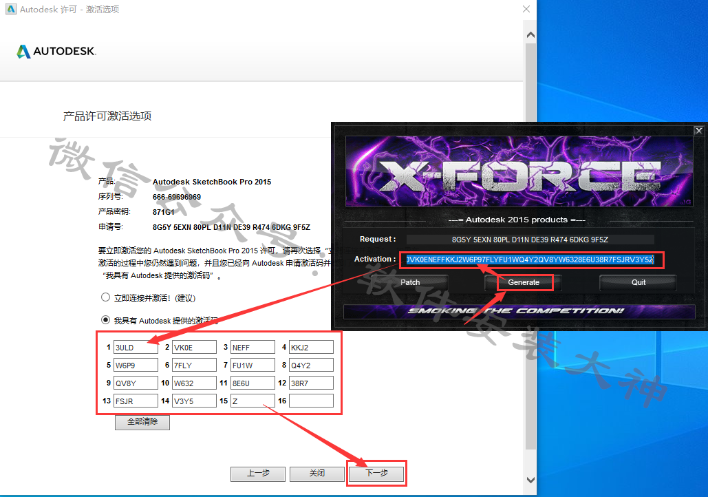
Task: Click the 下一步 next button
Action: [376, 474]
